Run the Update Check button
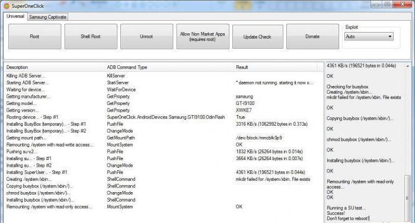Image resolution: width=415 pixels, height=223 pixels. [x=257, y=37]
